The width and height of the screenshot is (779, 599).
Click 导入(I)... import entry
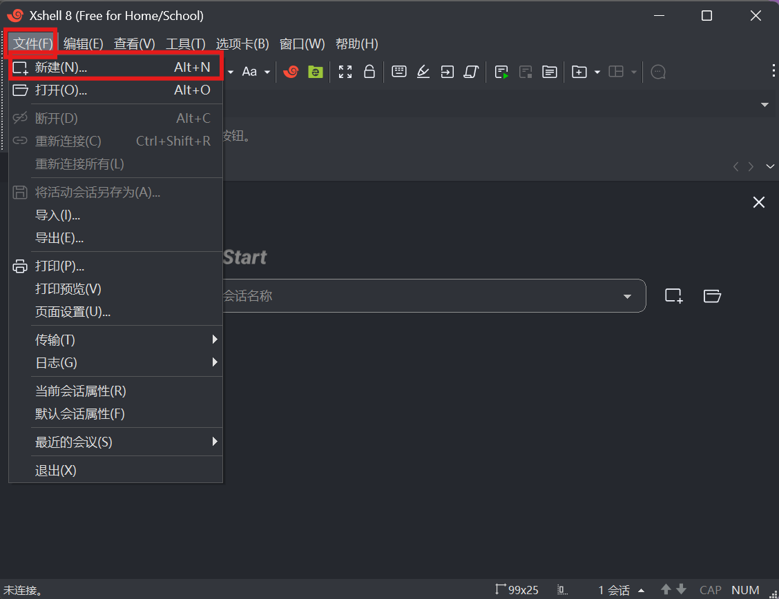click(115, 215)
